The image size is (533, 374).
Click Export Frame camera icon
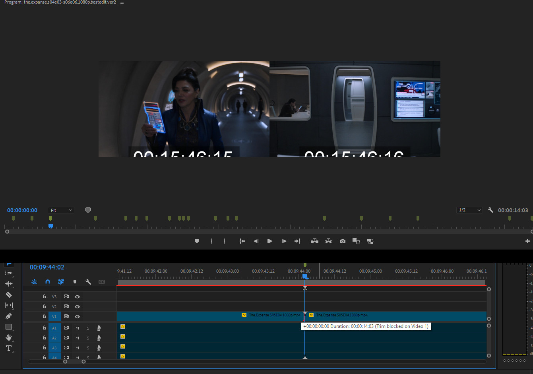(x=343, y=241)
